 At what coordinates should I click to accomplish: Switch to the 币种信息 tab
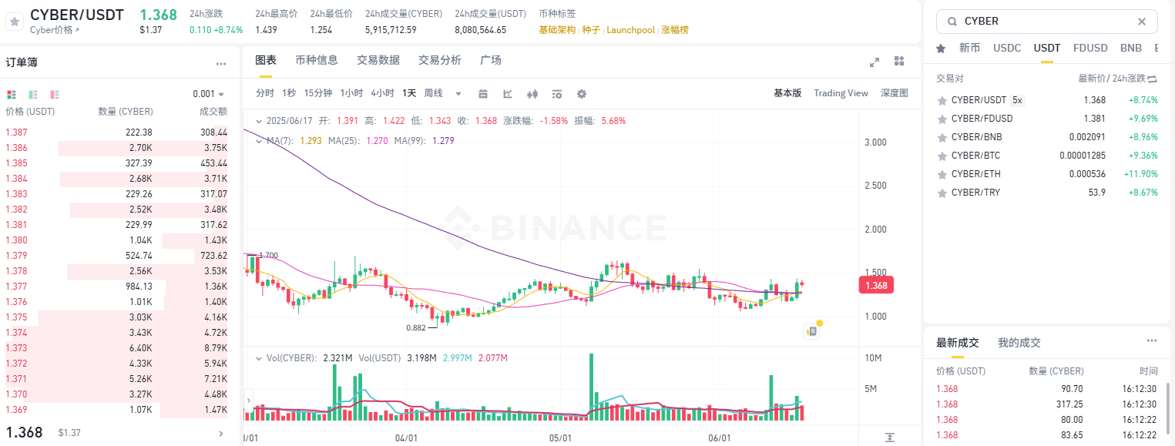click(316, 60)
